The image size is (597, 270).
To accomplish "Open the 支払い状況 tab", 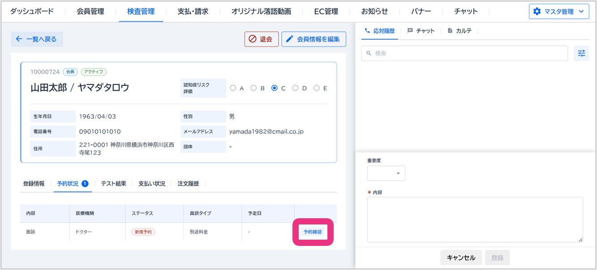I will coord(151,183).
